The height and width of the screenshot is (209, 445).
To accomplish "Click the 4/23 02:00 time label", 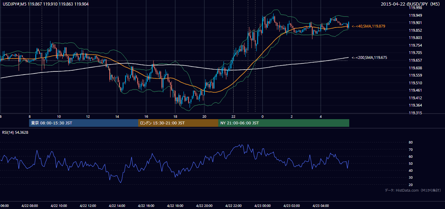I will (291, 206).
